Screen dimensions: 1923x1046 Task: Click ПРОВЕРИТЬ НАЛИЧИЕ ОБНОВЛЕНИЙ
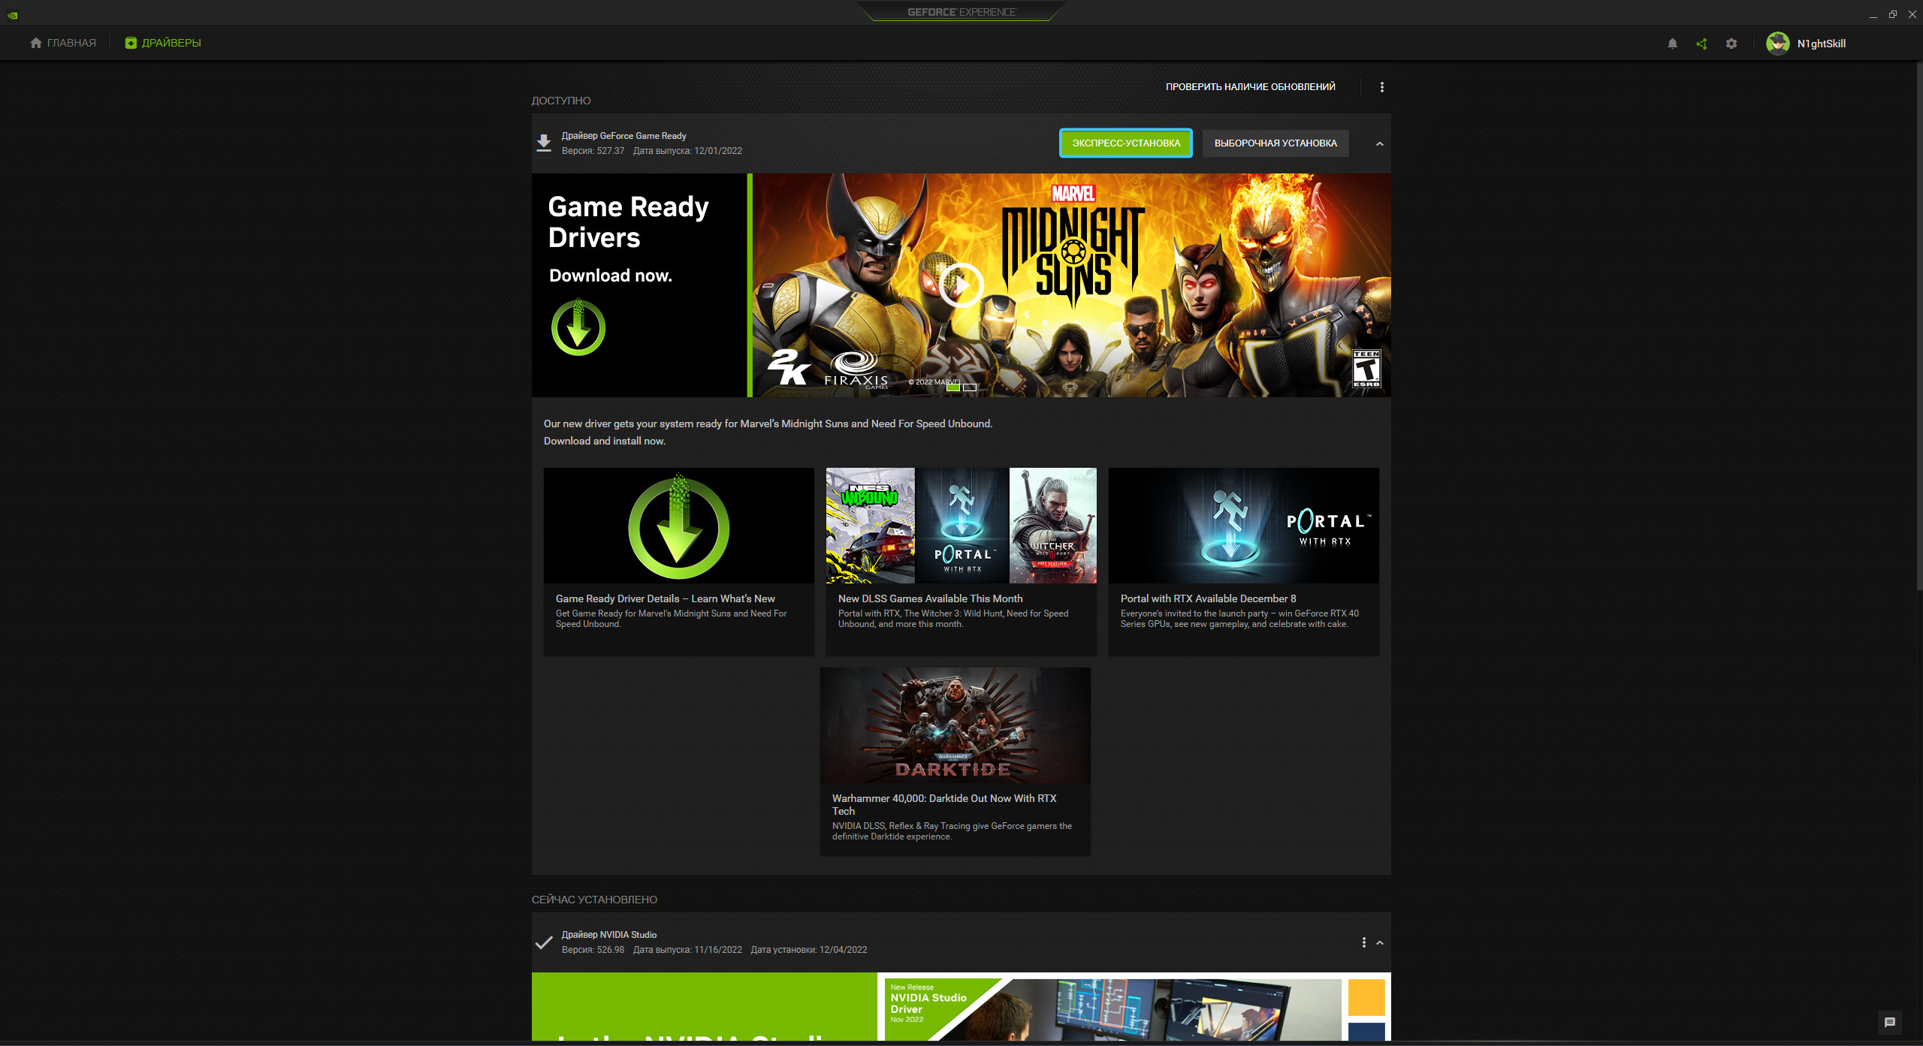(x=1251, y=87)
